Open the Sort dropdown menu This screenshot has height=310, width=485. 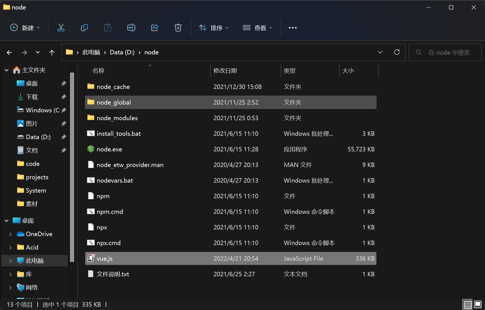[214, 28]
